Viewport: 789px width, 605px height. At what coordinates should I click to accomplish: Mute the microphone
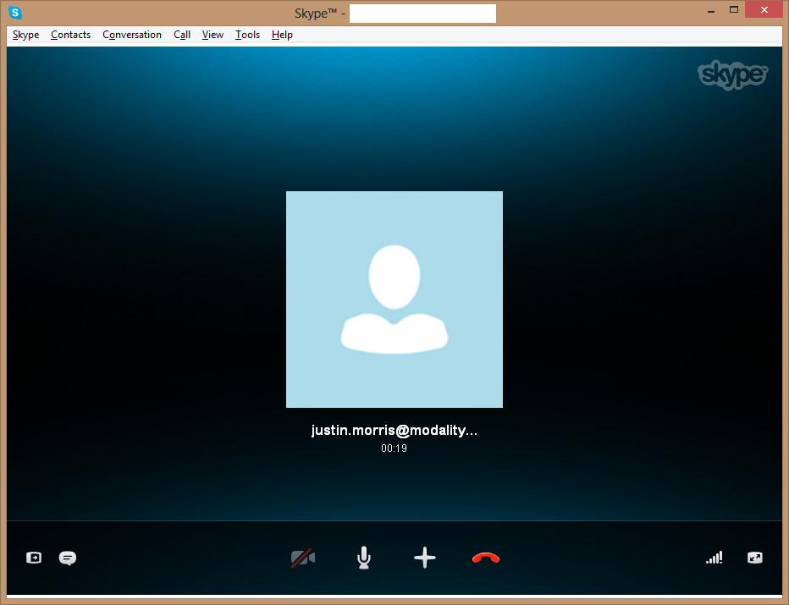(x=364, y=558)
